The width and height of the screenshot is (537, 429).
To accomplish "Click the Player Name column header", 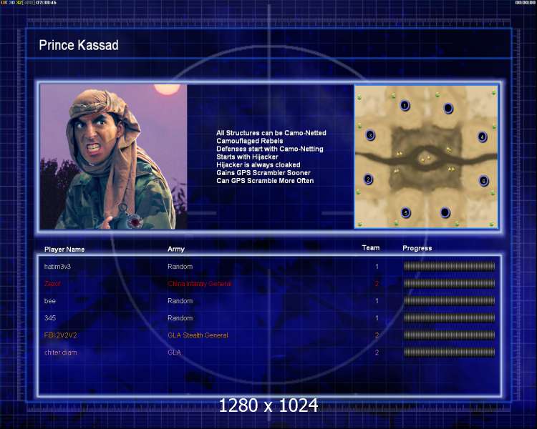I will click(x=64, y=250).
